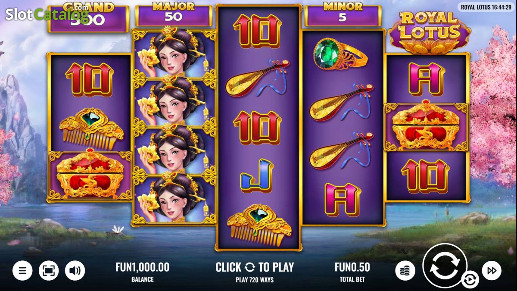Click the Play 720 Ways text
The image size is (517, 291).
pos(255,280)
